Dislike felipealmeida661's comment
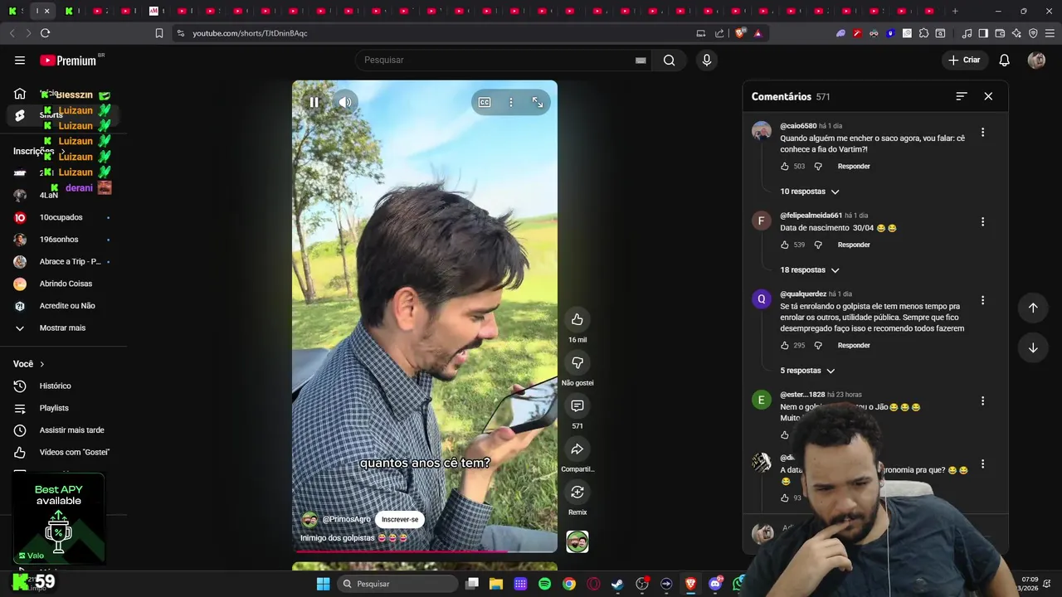1062x597 pixels. 818,245
